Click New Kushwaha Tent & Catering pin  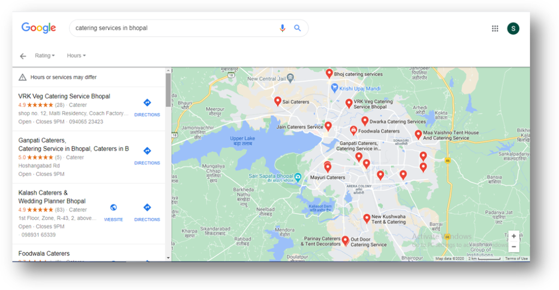coord(366,218)
